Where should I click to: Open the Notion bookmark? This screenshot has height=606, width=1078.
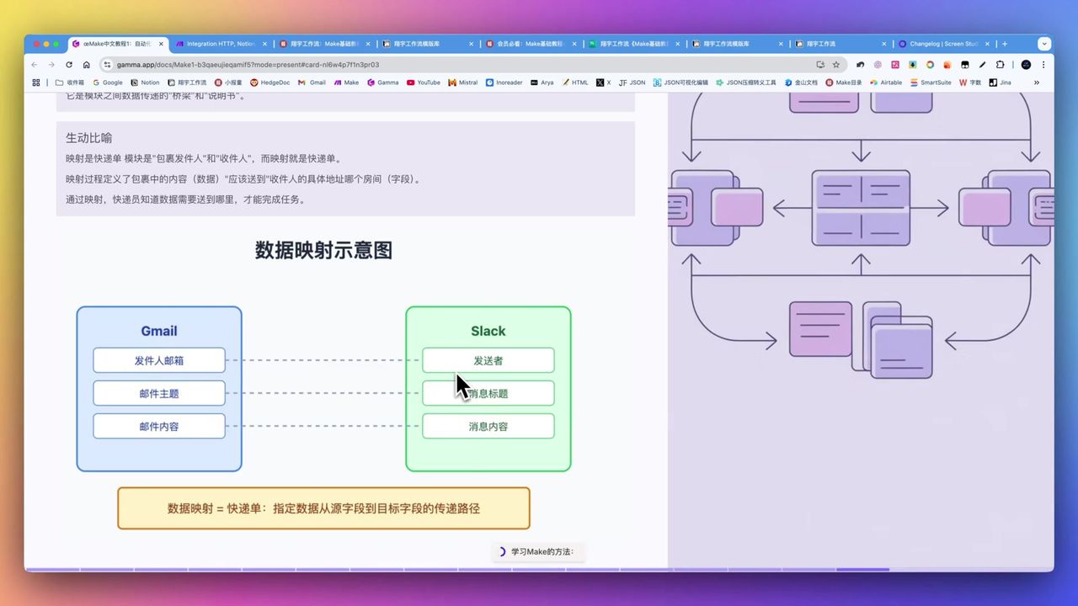click(145, 82)
